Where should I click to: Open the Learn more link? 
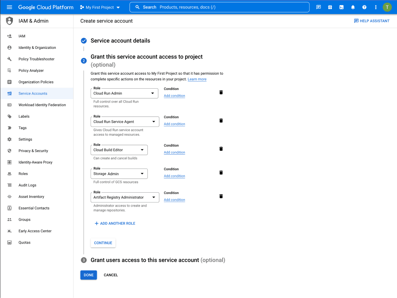197,79
